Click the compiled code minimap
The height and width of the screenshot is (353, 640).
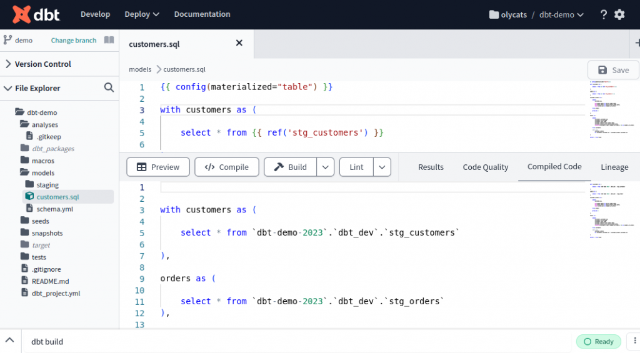pos(612,210)
